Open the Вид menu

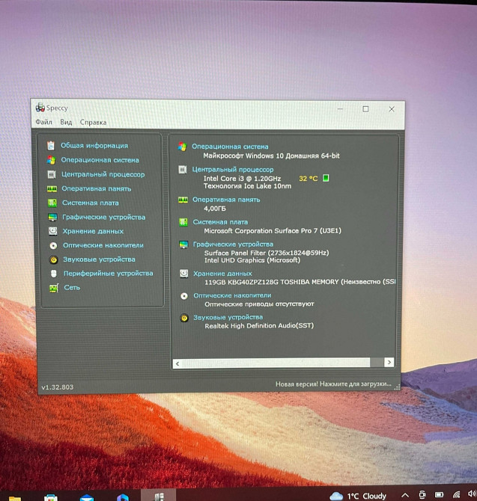point(66,122)
